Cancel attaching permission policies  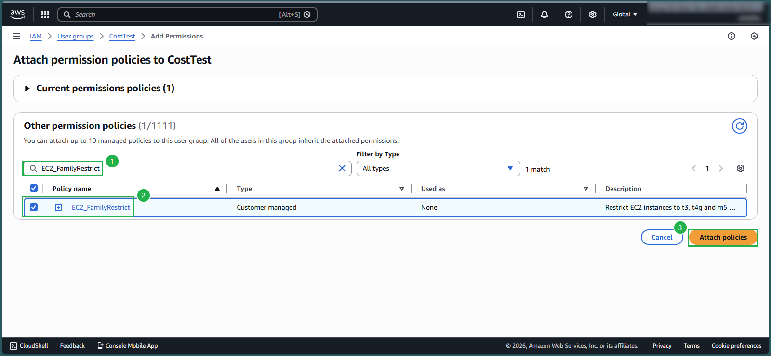coord(662,237)
